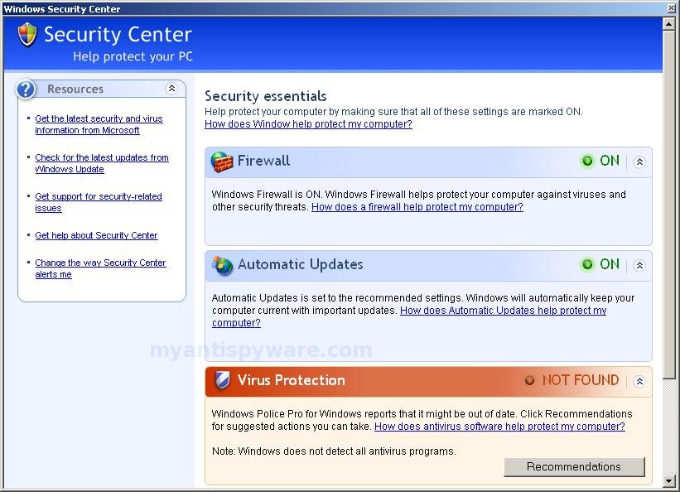Click the Firewall brick wall icon
The width and height of the screenshot is (680, 492).
[x=222, y=162]
